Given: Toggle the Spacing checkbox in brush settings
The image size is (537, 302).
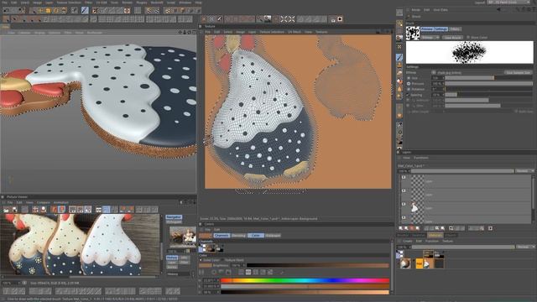Looking at the screenshot, I should pyautogui.click(x=408, y=95).
